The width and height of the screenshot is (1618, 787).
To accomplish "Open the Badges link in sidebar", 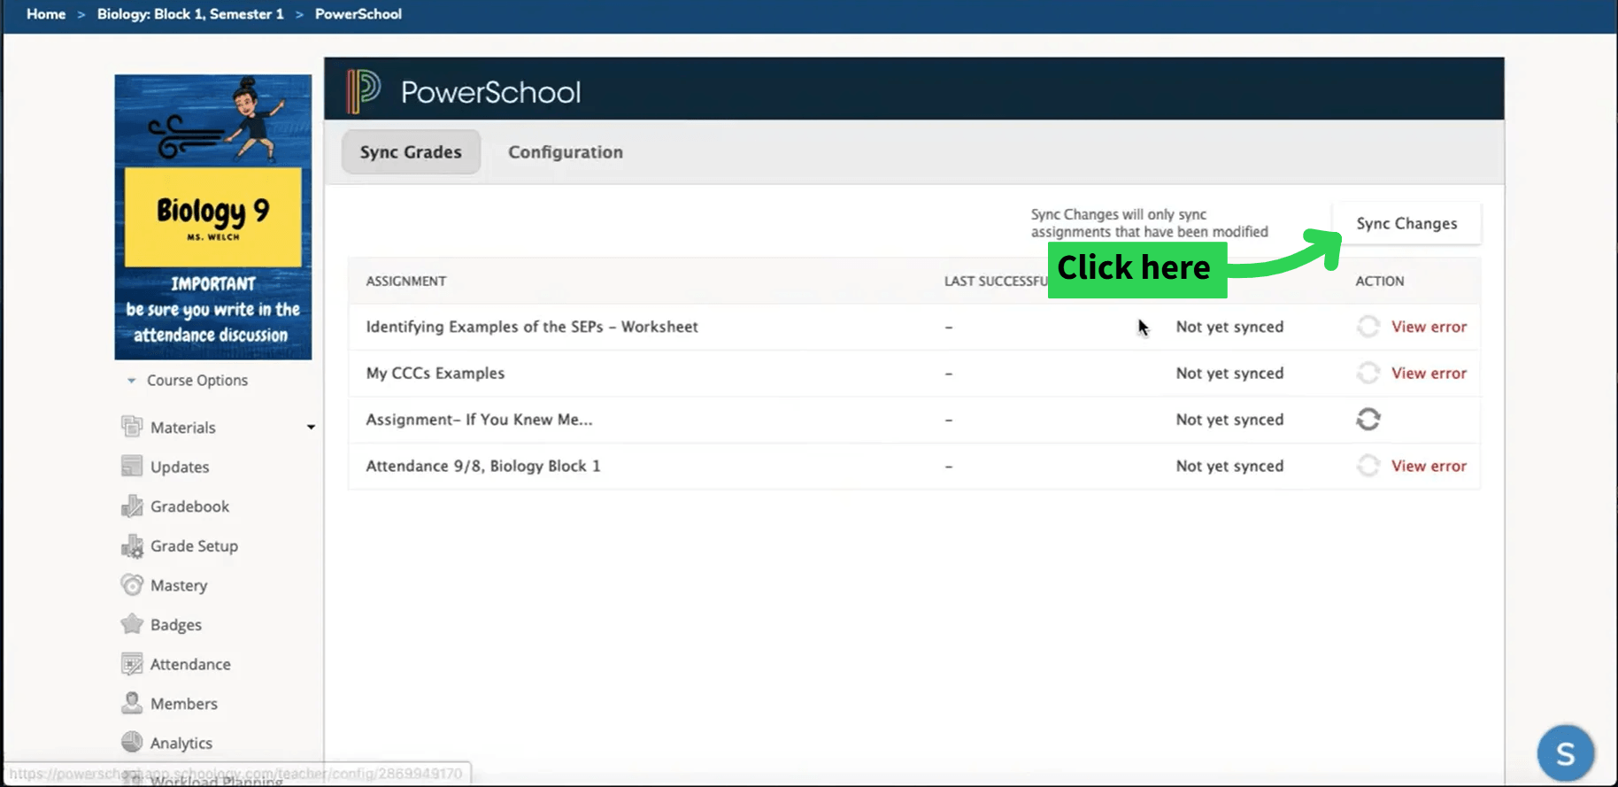I will coord(176,625).
